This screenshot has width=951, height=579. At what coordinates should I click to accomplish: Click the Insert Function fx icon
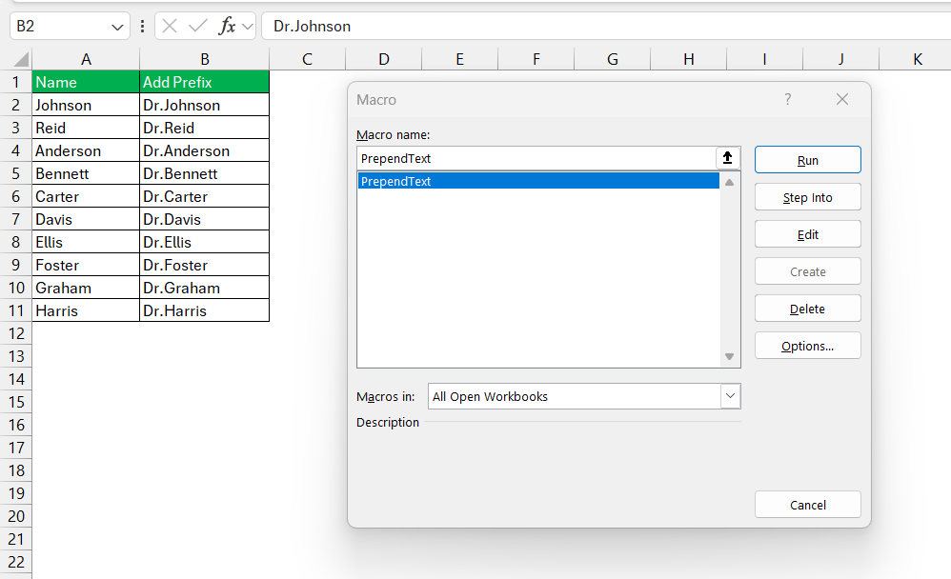(227, 26)
